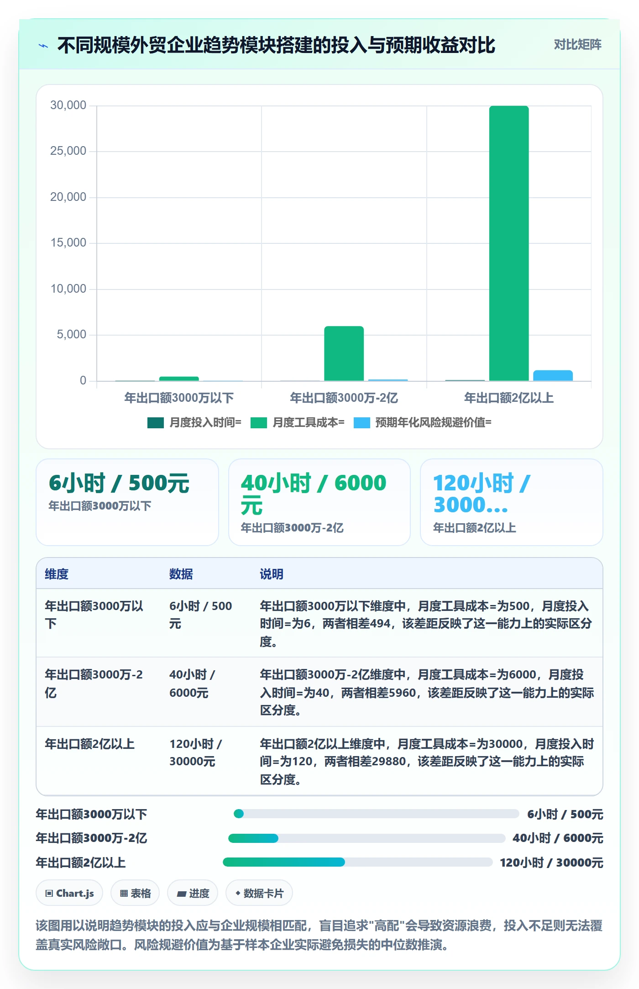Click the progress bar for 年出口额3000万以下
Screen dimensions: 639x989
(x=376, y=814)
